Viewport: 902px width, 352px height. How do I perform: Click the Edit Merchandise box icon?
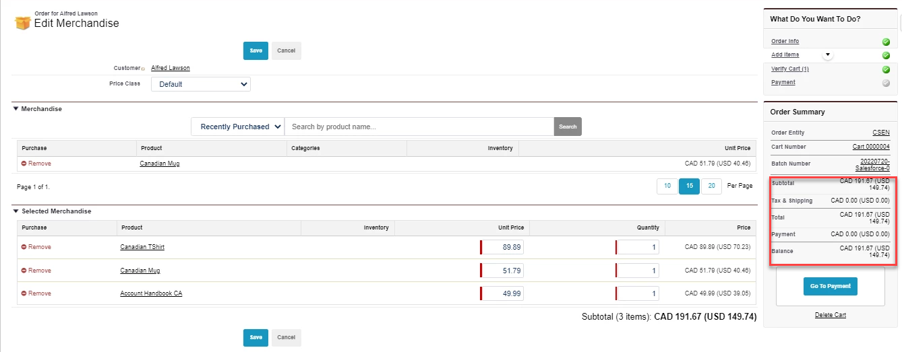click(23, 23)
